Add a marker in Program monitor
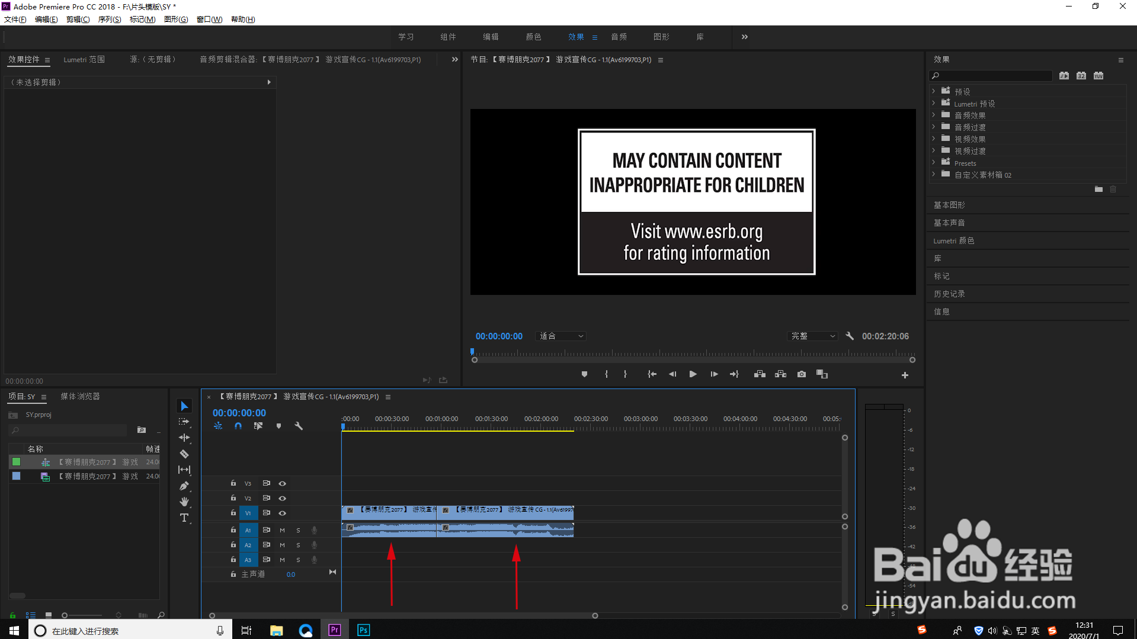This screenshot has height=639, width=1137. 584,374
